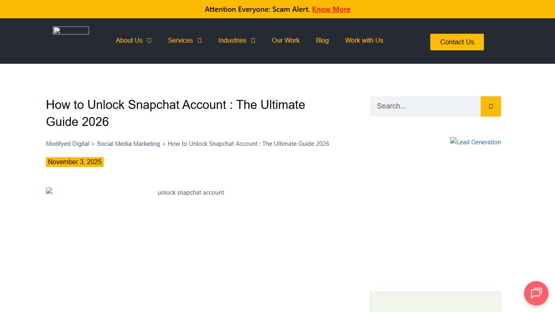The height and width of the screenshot is (312, 555).
Task: Click the unlock snapchat featured image
Action: tap(191, 192)
